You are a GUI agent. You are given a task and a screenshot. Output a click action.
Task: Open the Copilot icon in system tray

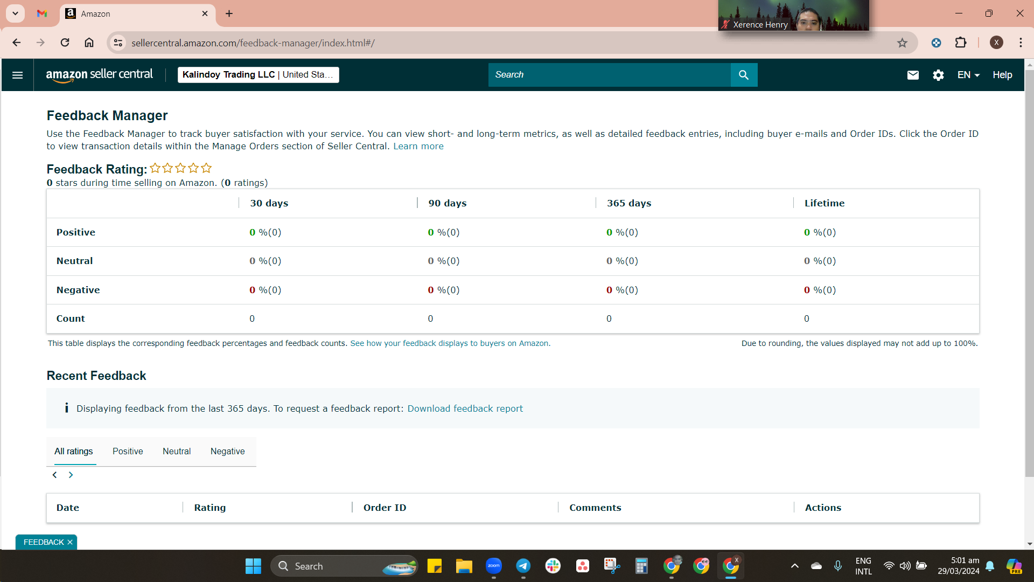(1014, 566)
